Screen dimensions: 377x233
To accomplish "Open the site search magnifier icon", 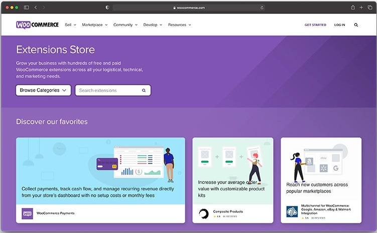I will pyautogui.click(x=356, y=25).
